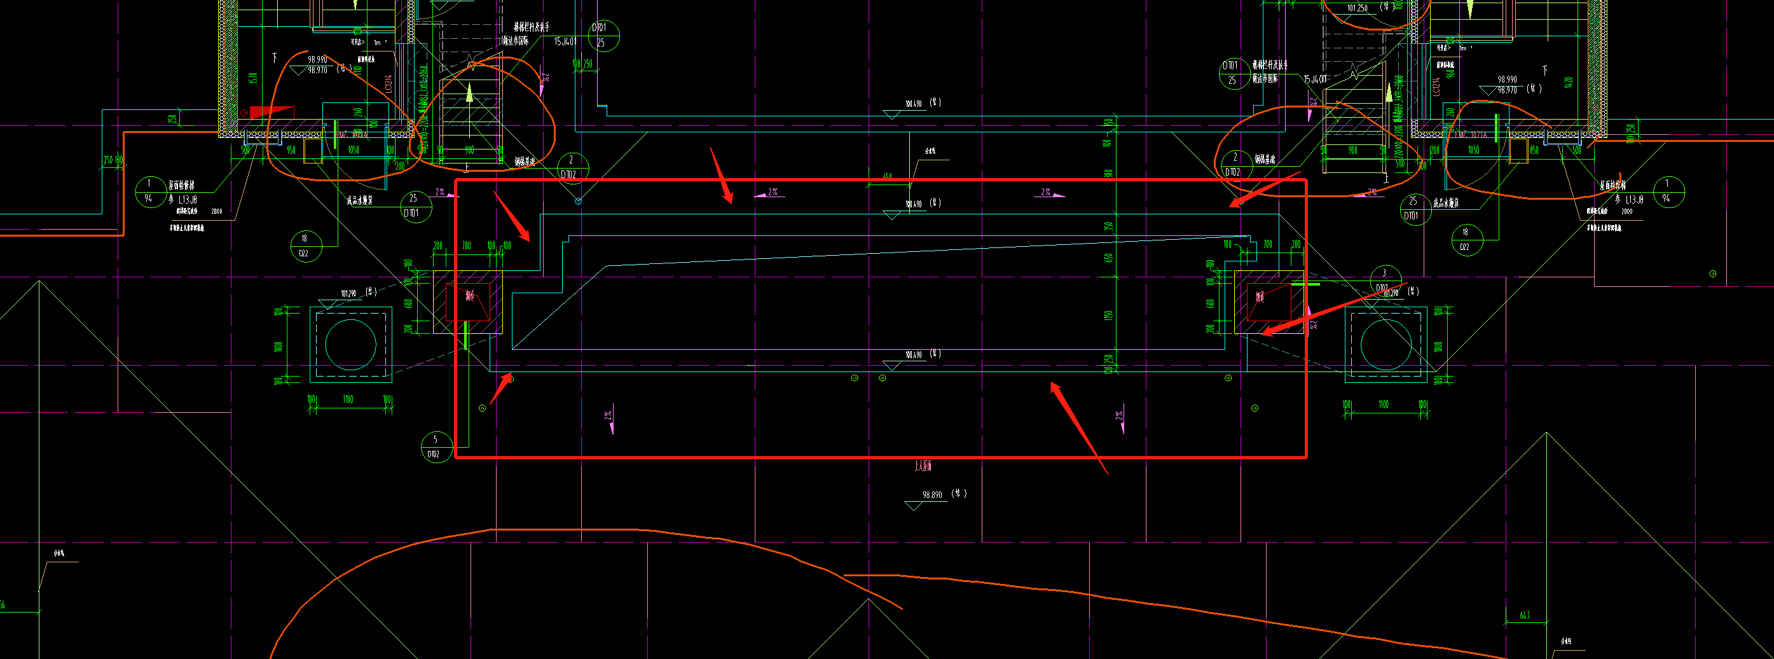Click the right circular roof vent
The image size is (1774, 659).
coord(1386,344)
